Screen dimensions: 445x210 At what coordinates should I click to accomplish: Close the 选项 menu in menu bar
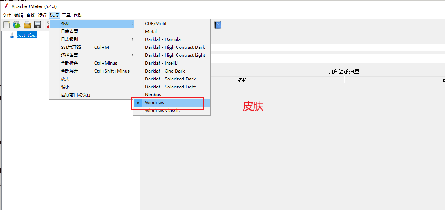54,15
